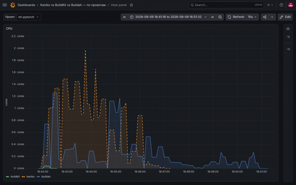The width and height of the screenshot is (296, 185).
Task: Click the 16:51:00 x-axis label
Action: [x=261, y=172]
